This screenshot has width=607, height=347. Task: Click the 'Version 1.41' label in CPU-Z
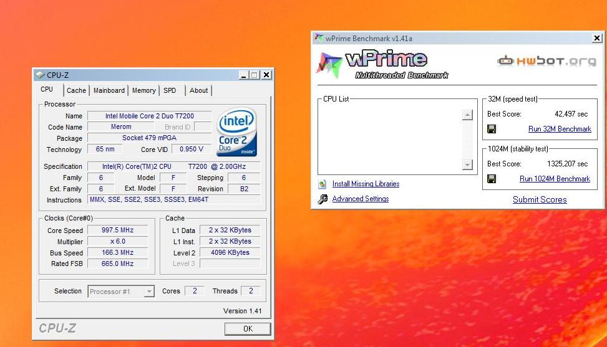[242, 311]
